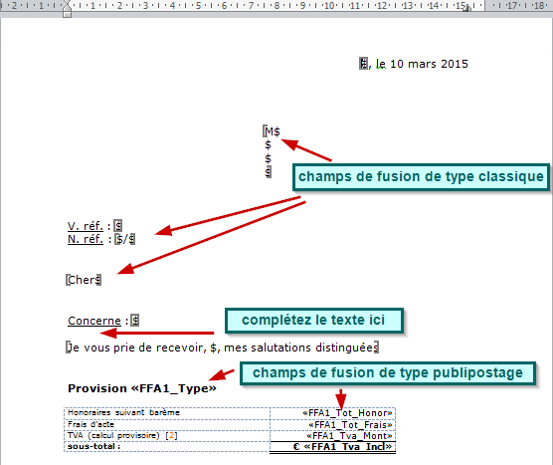Click the date text '10 mars 2015'
Screen dimensions: 553x465
(429, 64)
